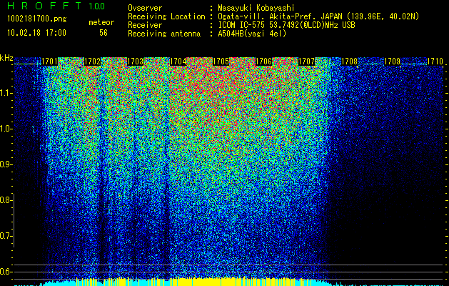Click the filename 1002181700.png

pos(37,19)
